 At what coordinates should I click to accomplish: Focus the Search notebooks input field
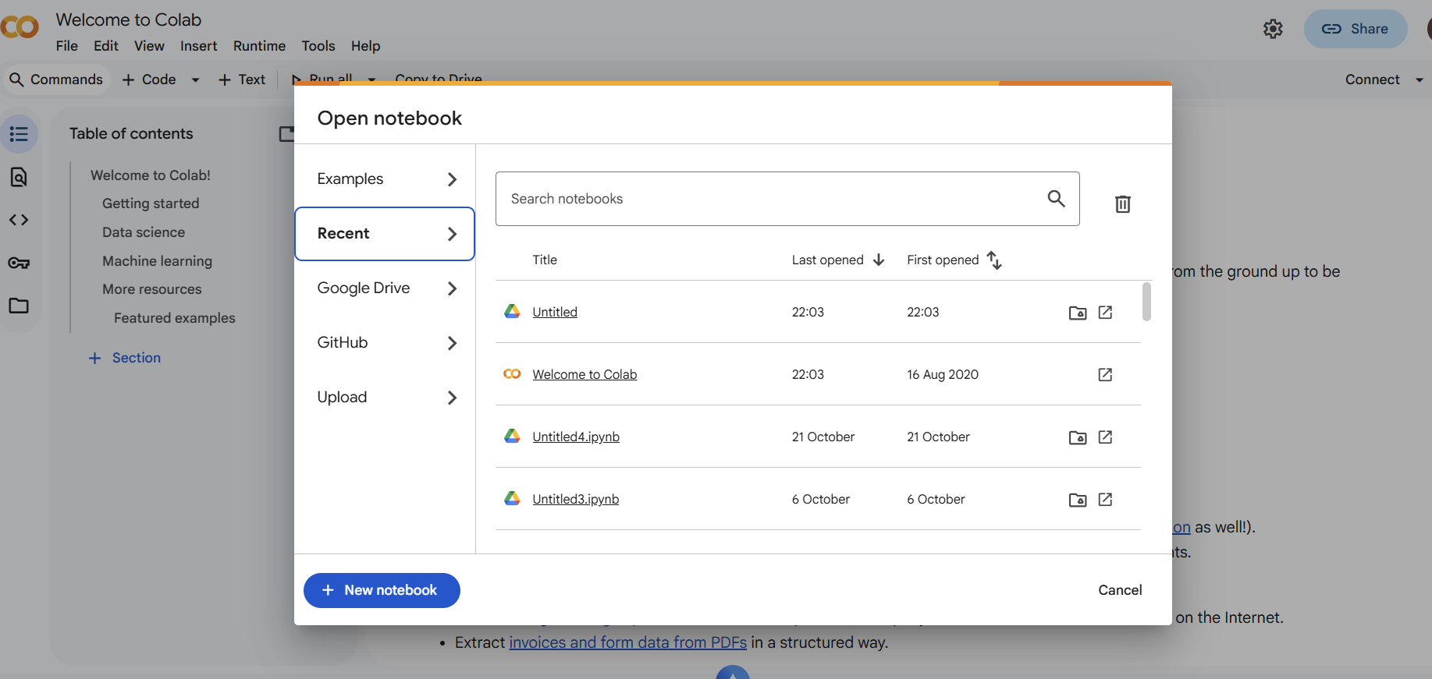(769, 199)
